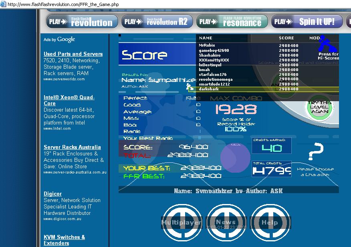This screenshot has width=351, height=247.
Task: Click the Credits Earned 40 box
Action: (x=272, y=146)
